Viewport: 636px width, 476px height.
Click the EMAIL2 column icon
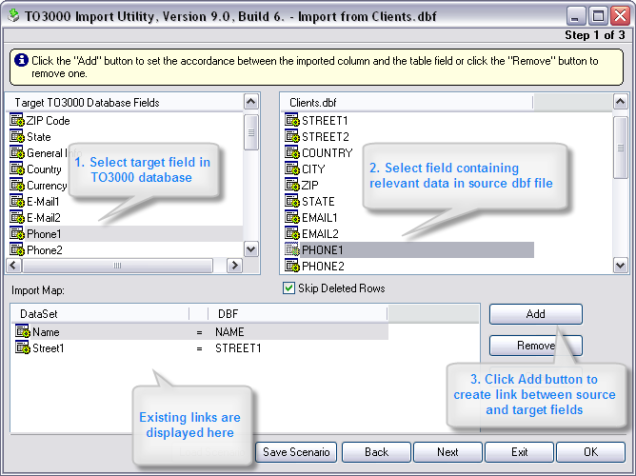(292, 234)
